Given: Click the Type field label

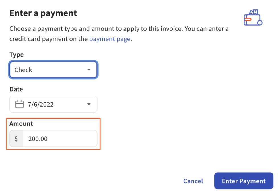Looking at the screenshot, I should click(x=16, y=55).
